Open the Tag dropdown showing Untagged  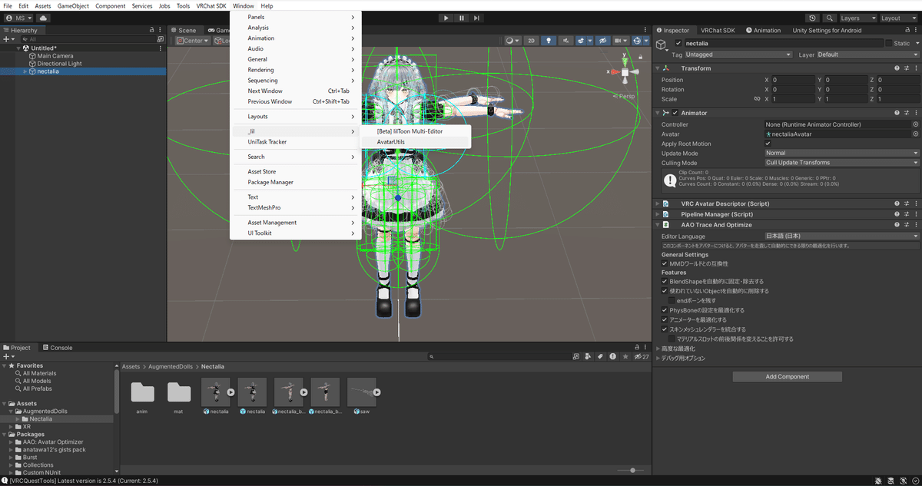(738, 55)
